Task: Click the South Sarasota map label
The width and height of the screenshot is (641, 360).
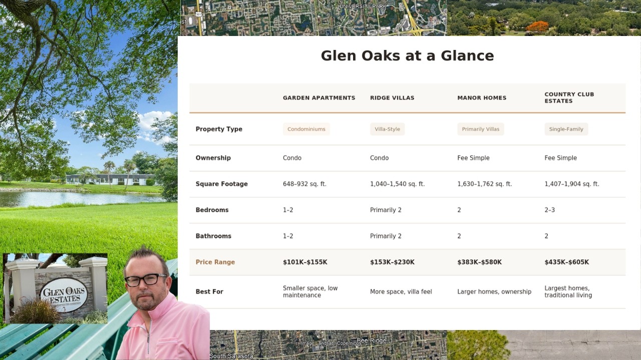Action: tap(231, 356)
